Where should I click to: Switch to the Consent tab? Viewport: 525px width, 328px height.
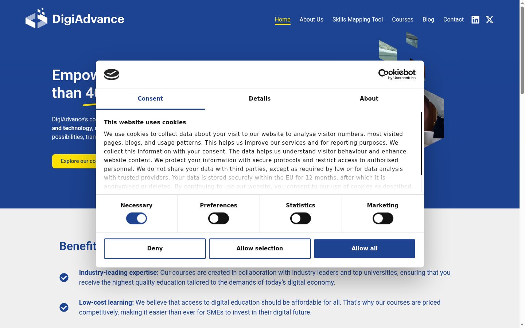(x=151, y=99)
